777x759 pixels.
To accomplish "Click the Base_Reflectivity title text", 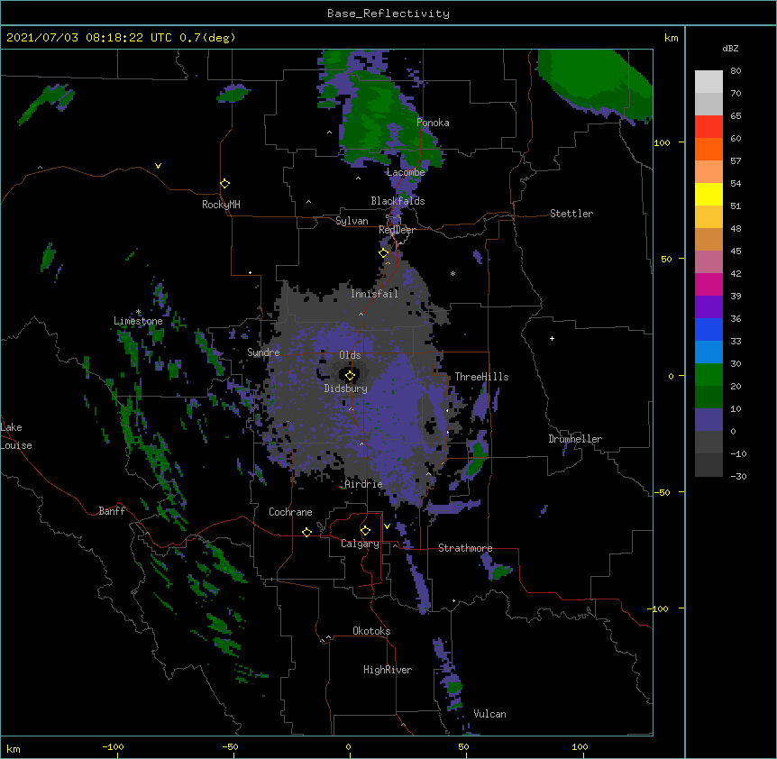I will [x=388, y=14].
